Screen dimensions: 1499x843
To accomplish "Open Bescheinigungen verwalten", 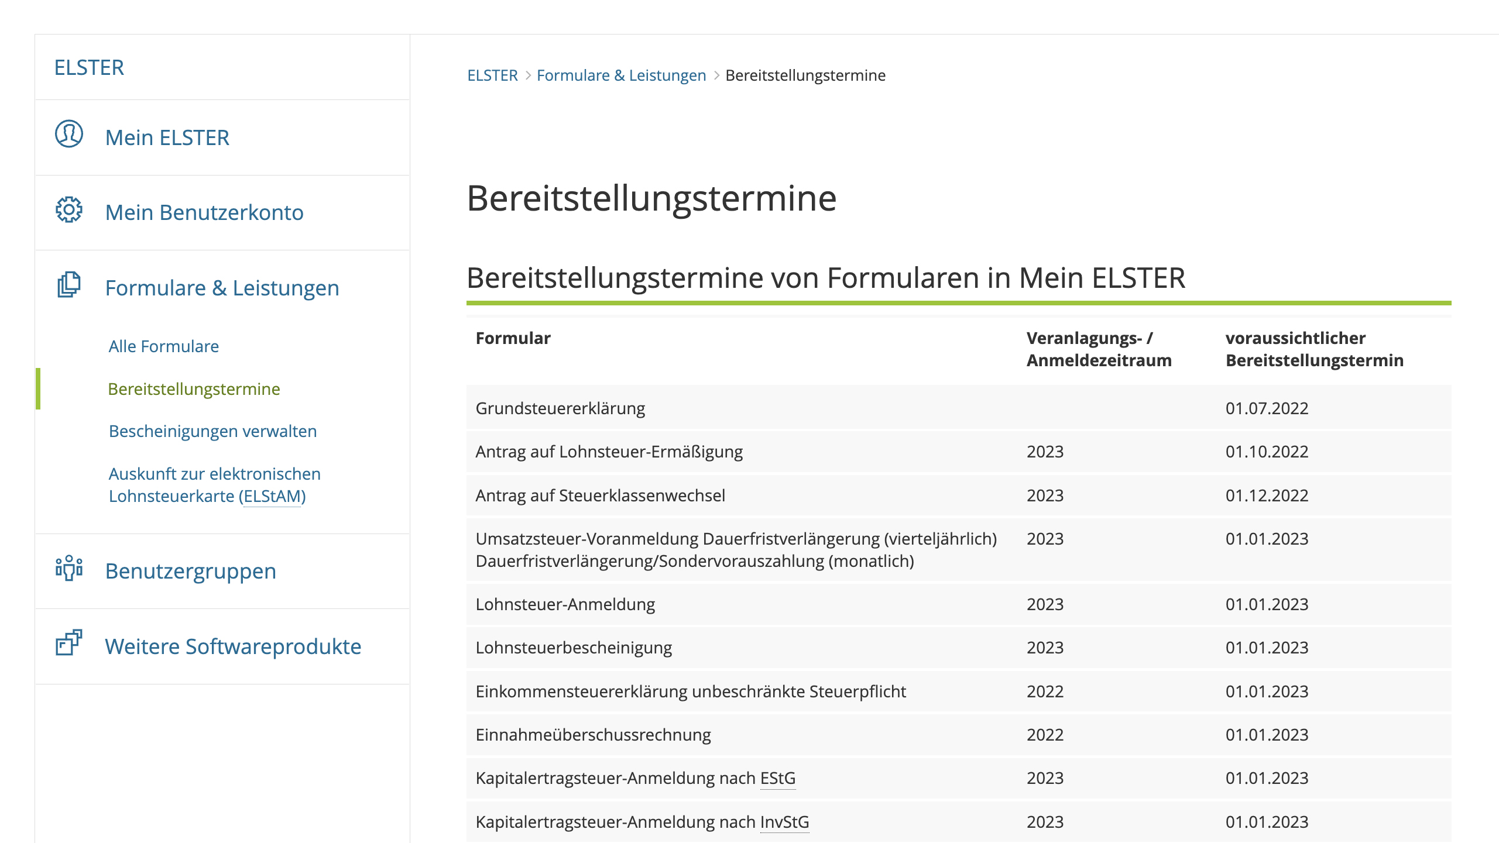I will [212, 431].
